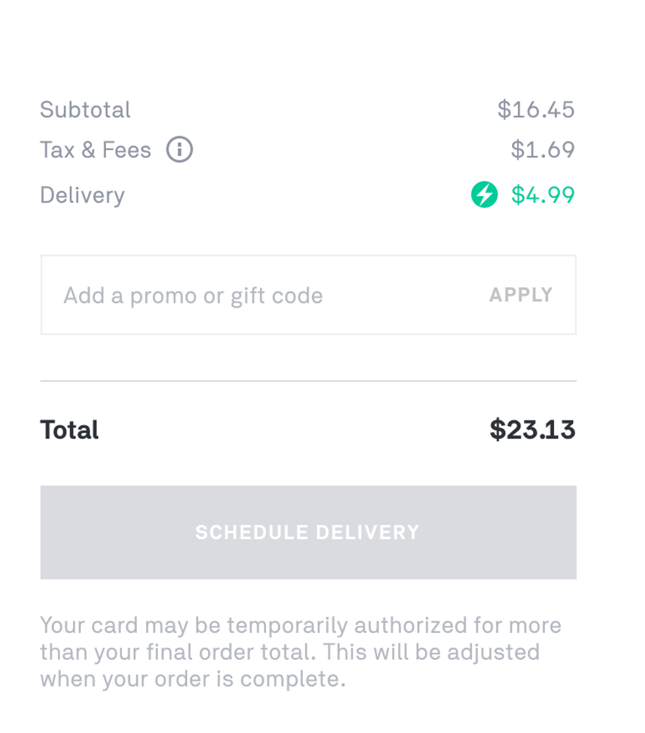Click the "Add a promo or gift code" placeholder
The height and width of the screenshot is (733, 645).
coord(193,296)
